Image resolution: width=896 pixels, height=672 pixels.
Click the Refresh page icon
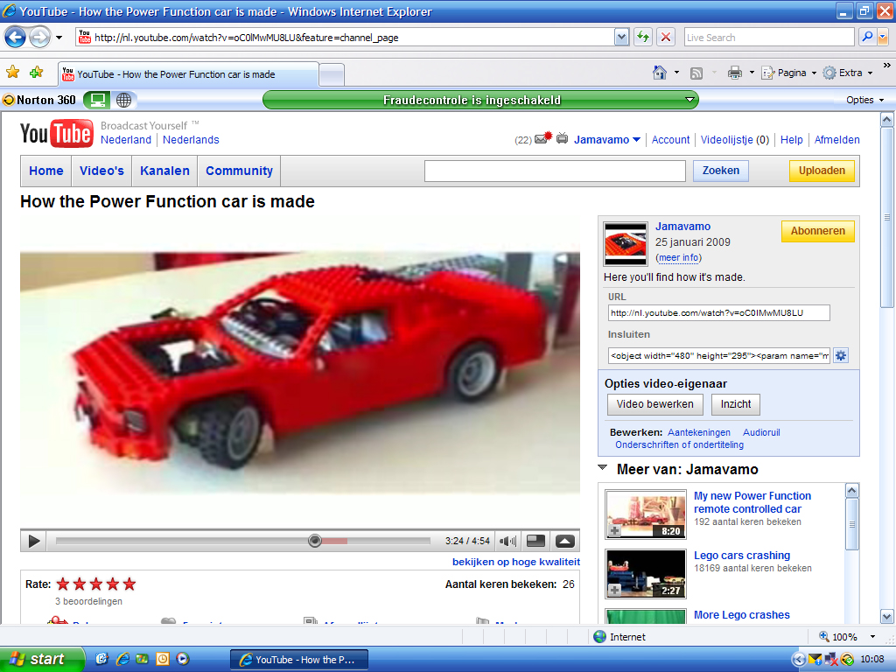[643, 38]
